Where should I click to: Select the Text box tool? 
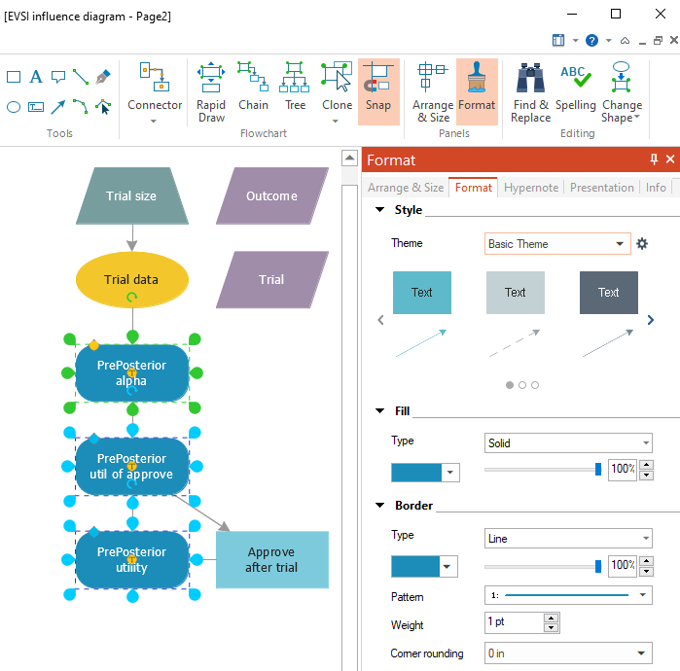(36, 107)
